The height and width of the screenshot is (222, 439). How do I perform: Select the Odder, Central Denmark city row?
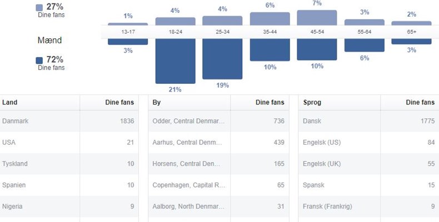point(219,121)
